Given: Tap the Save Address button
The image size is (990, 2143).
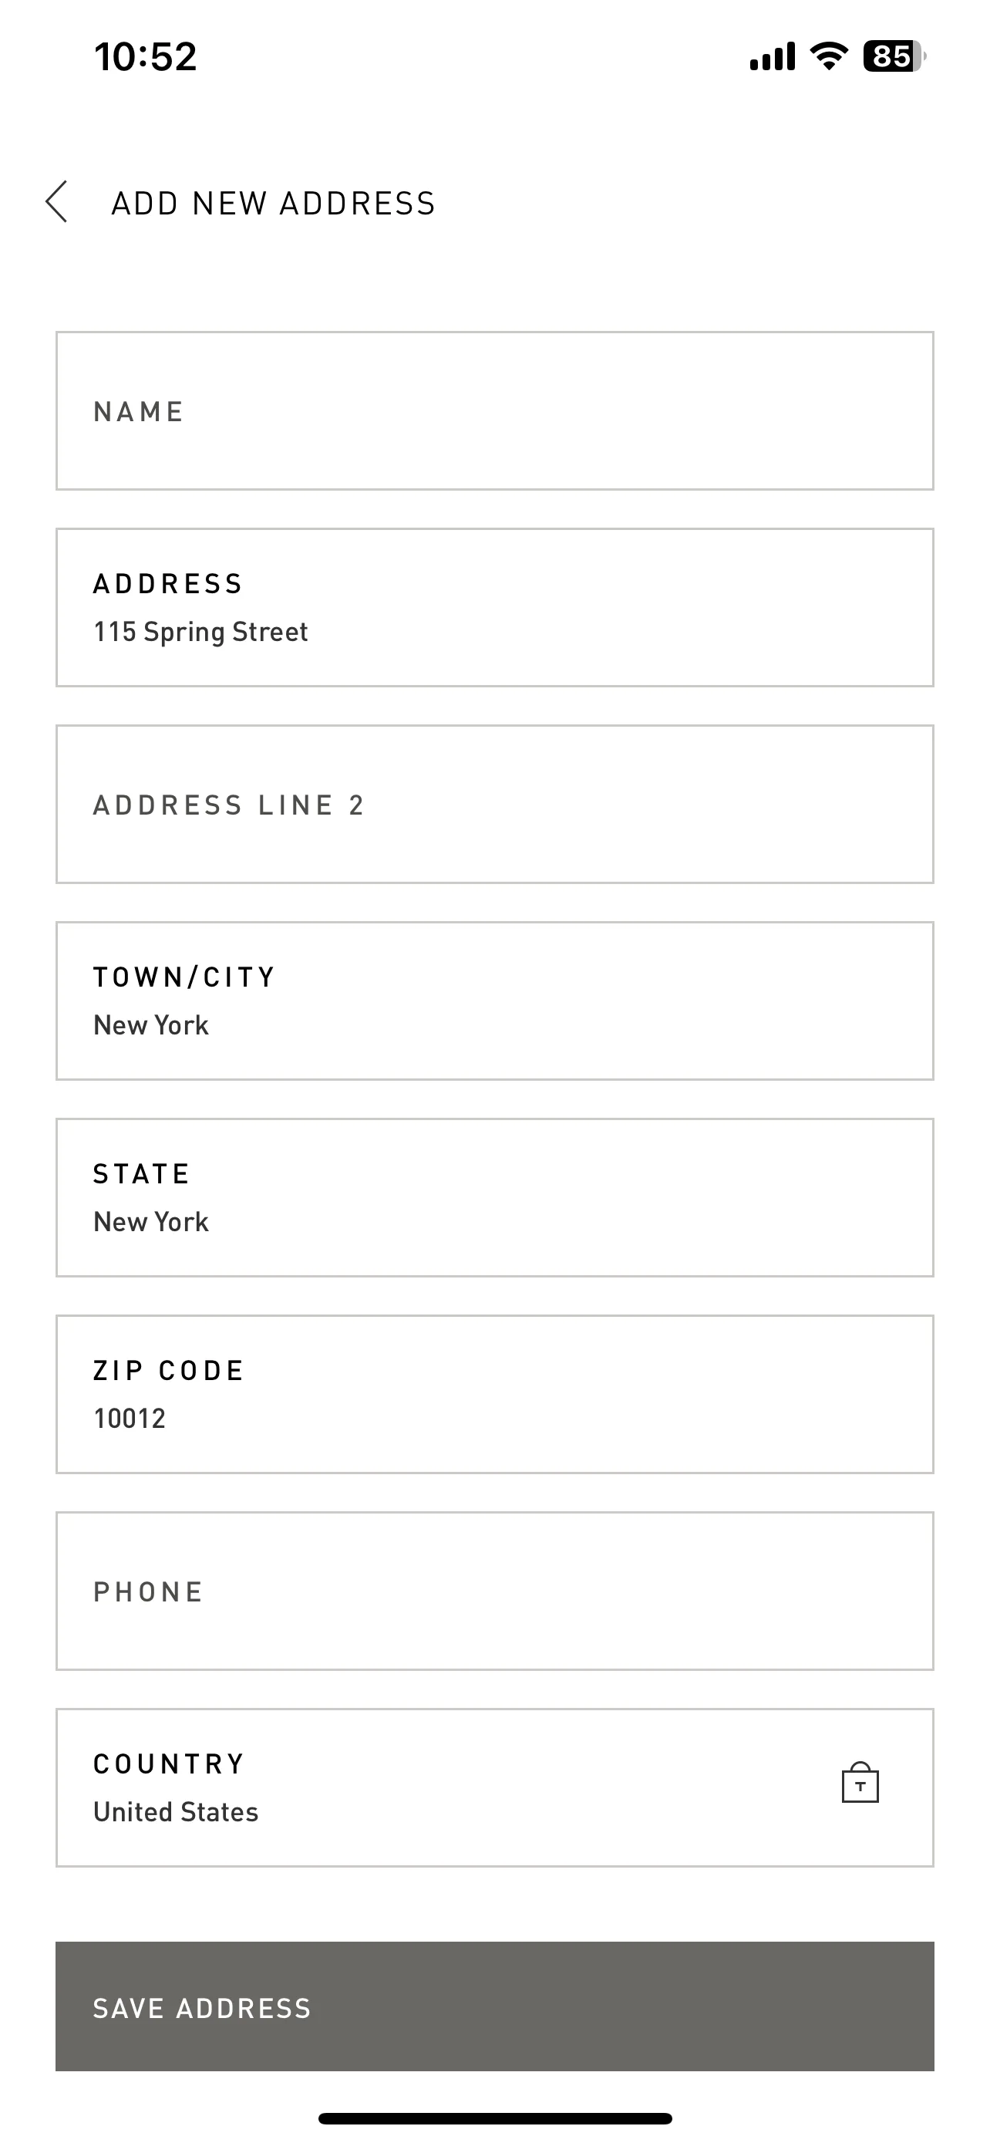Looking at the screenshot, I should pos(494,2006).
